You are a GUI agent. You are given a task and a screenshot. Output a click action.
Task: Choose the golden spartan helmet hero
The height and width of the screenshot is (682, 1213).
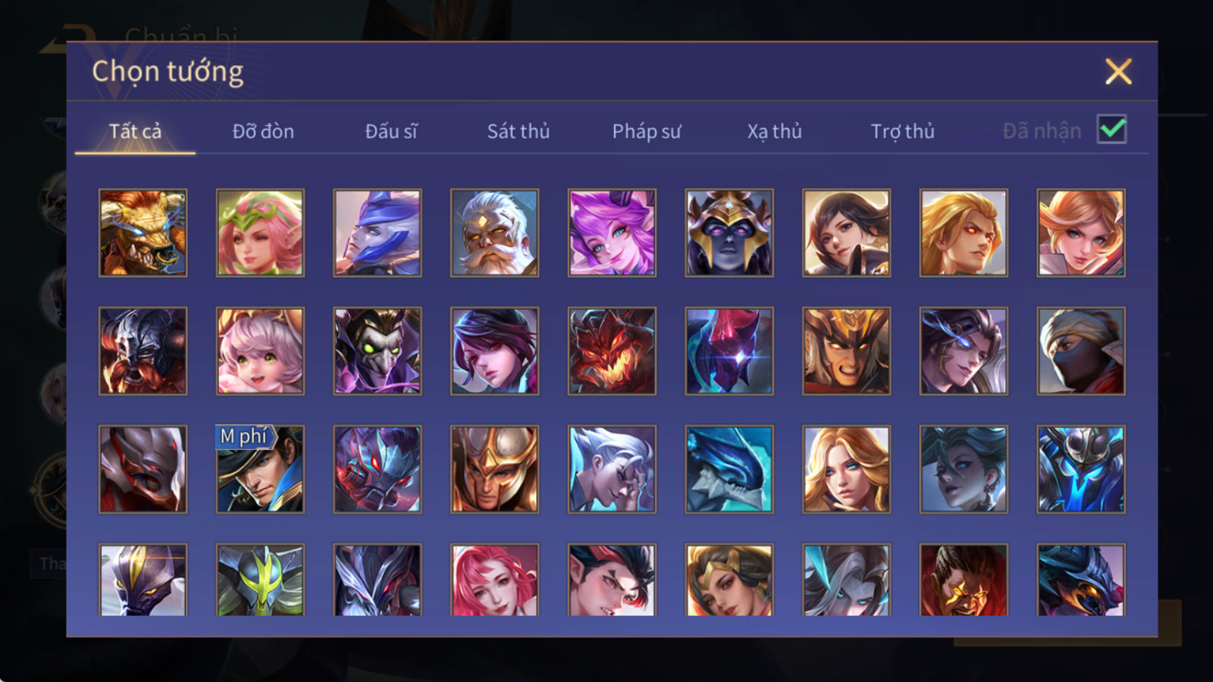pos(494,469)
